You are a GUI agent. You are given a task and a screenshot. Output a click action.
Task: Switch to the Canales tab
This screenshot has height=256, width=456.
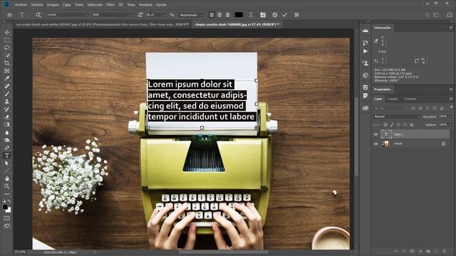(393, 99)
